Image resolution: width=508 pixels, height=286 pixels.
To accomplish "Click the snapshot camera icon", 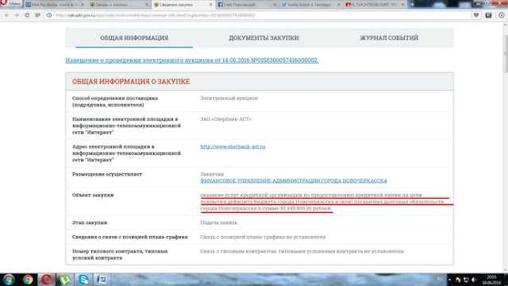I will (x=489, y=15).
